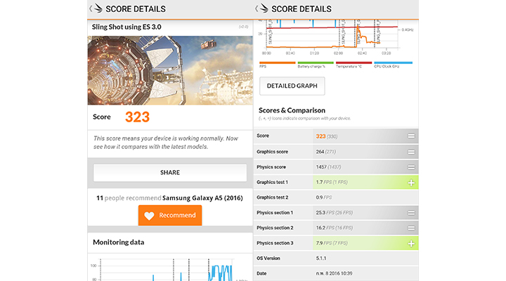The image size is (506, 281).
Task: Tap the 3DMark back logo in left header
Action: coord(96,9)
